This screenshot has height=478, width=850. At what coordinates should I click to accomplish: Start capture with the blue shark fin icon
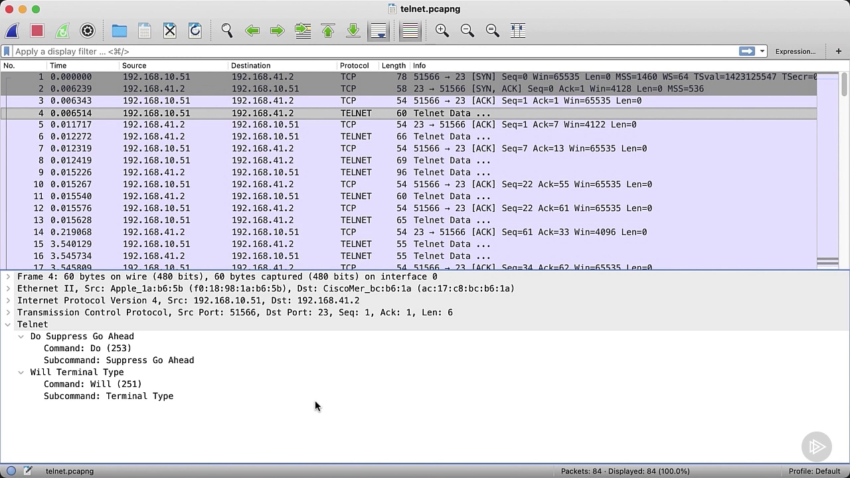pos(12,31)
